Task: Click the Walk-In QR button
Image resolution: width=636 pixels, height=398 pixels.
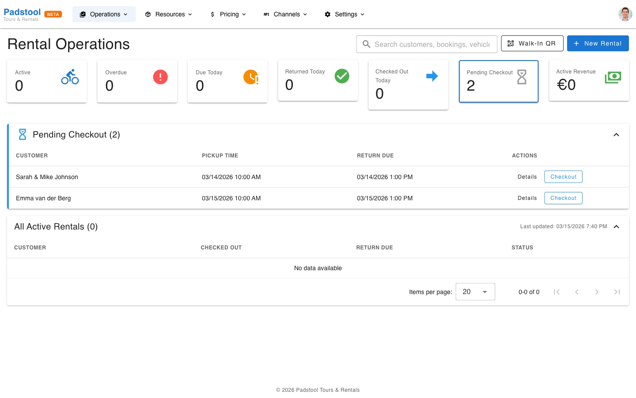Action: [532, 43]
